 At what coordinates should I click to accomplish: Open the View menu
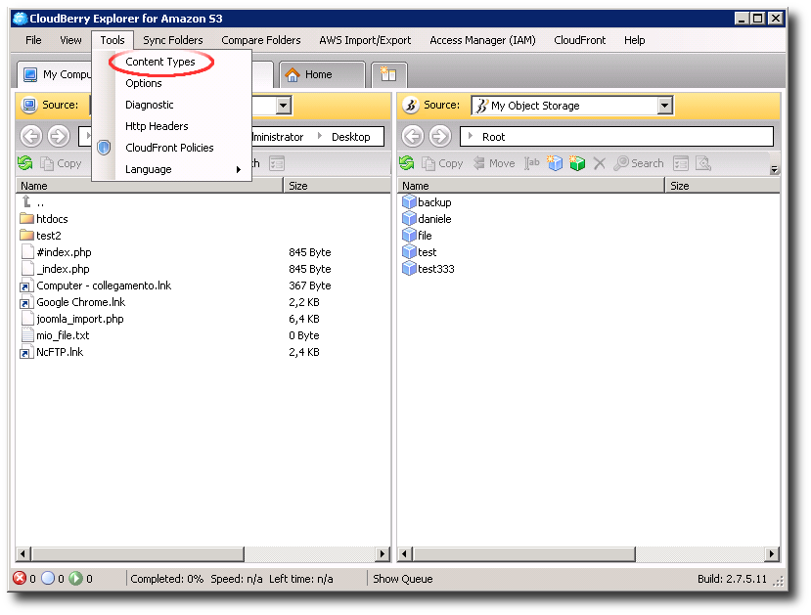(70, 40)
